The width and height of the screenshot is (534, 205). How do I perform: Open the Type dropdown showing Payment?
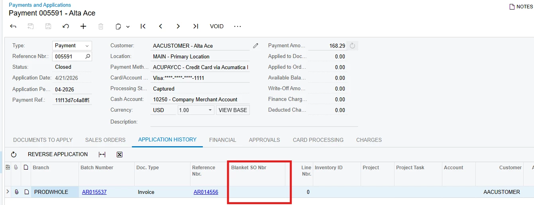click(72, 46)
